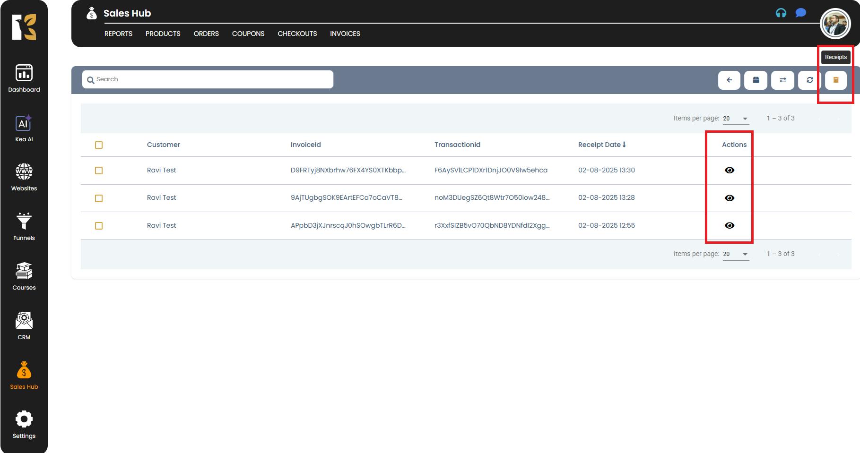Open CRM from the sidebar

tap(24, 326)
